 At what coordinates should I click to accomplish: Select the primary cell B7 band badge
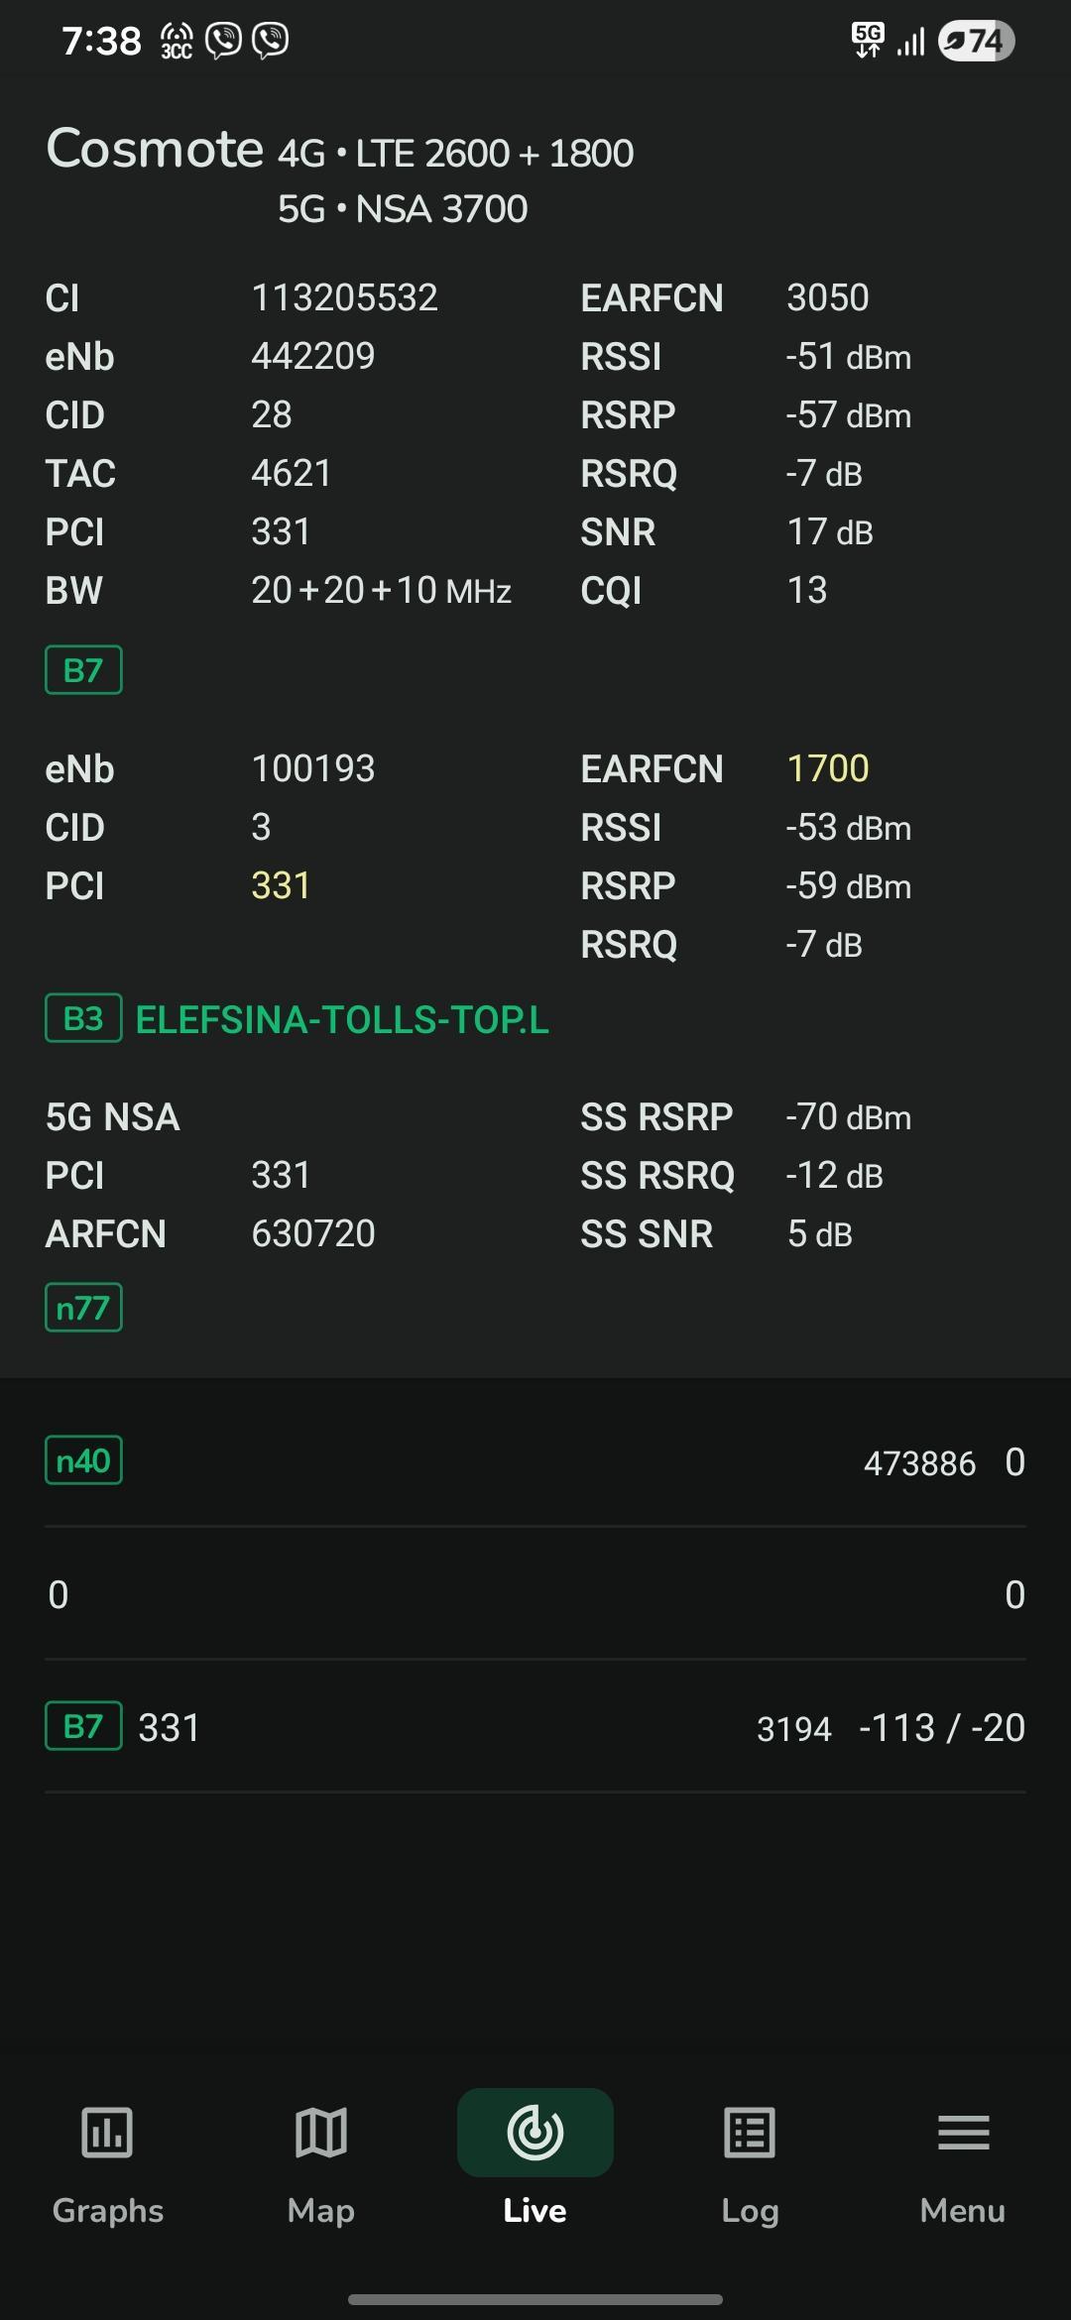point(83,670)
